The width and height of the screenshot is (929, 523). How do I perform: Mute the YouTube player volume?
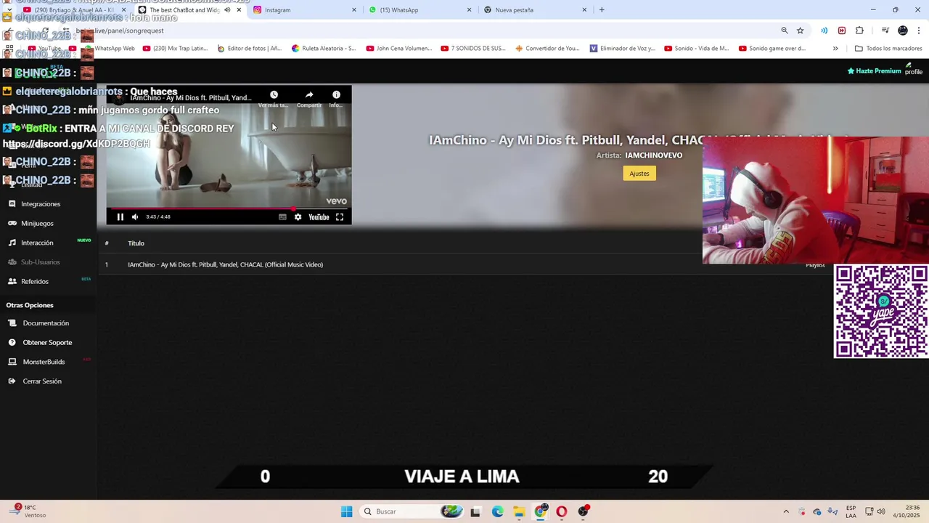point(135,217)
